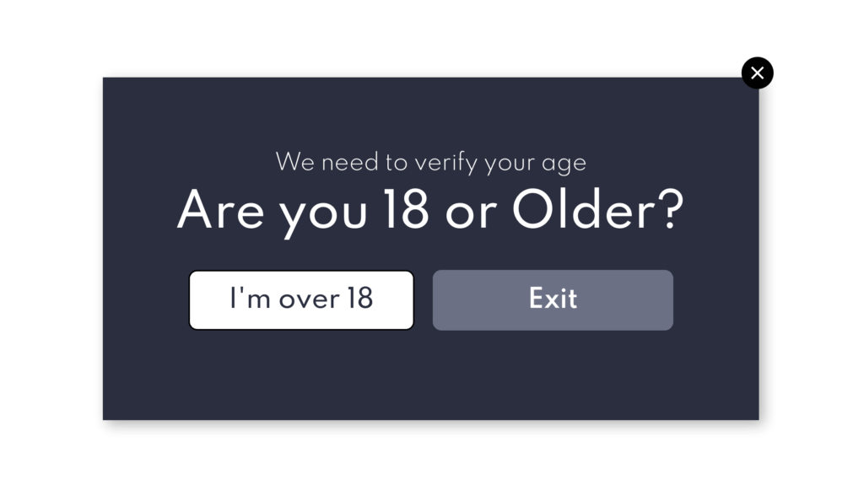
Task: Click the word or in the heading
Action: (471, 215)
